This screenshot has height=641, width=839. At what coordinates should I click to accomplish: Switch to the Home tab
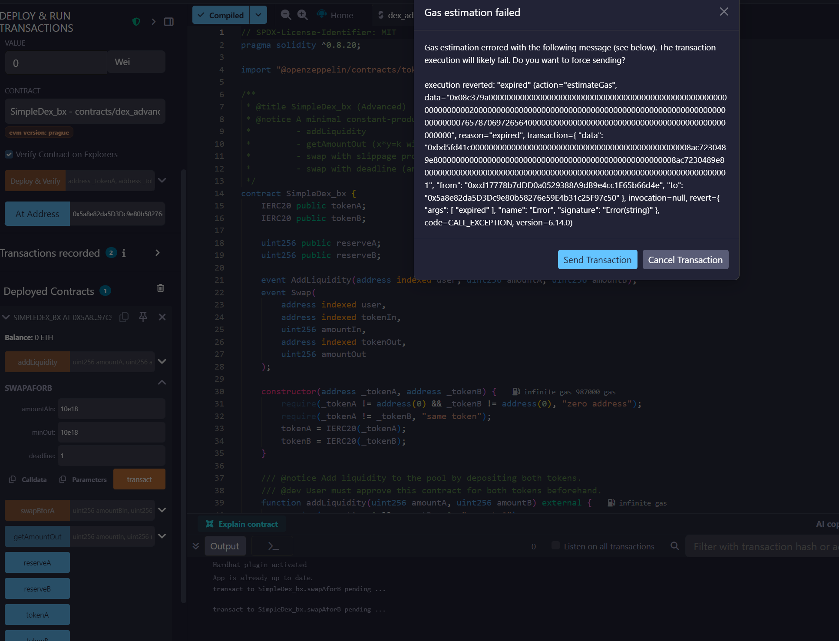point(341,15)
